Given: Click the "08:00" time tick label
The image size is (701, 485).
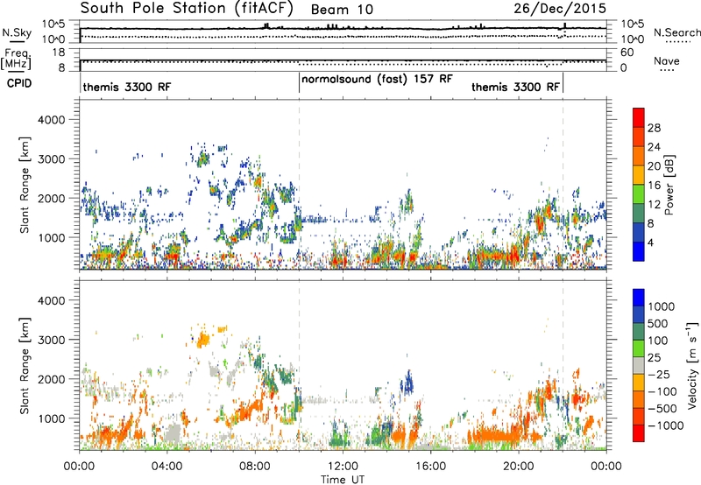Looking at the screenshot, I should 255,467.
